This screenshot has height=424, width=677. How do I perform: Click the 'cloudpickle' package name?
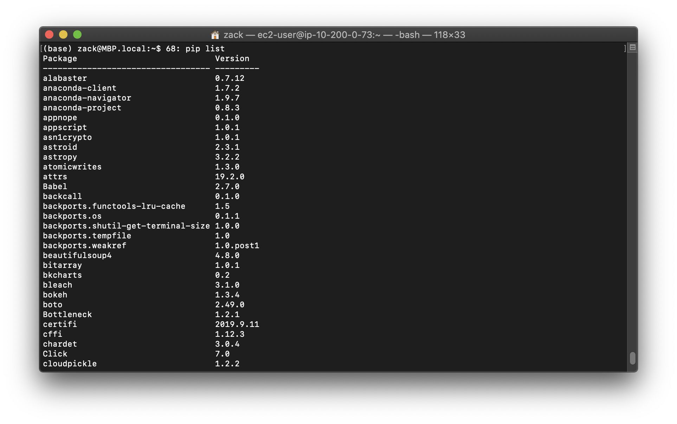pos(70,364)
